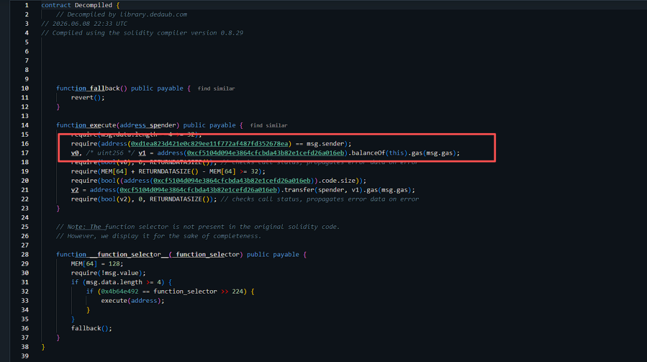Select underlined variable v0 on line 17
Viewport: 647px width, 362px height.
pos(75,153)
